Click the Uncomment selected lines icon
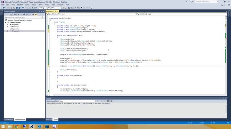The image size is (231, 129). click(x=78, y=8)
